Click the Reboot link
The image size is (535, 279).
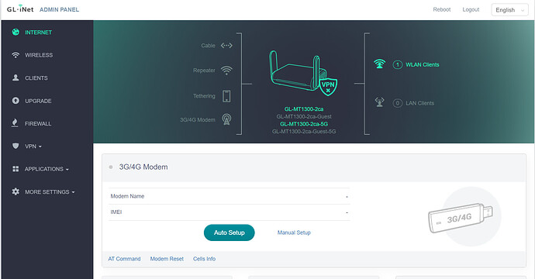click(x=441, y=9)
